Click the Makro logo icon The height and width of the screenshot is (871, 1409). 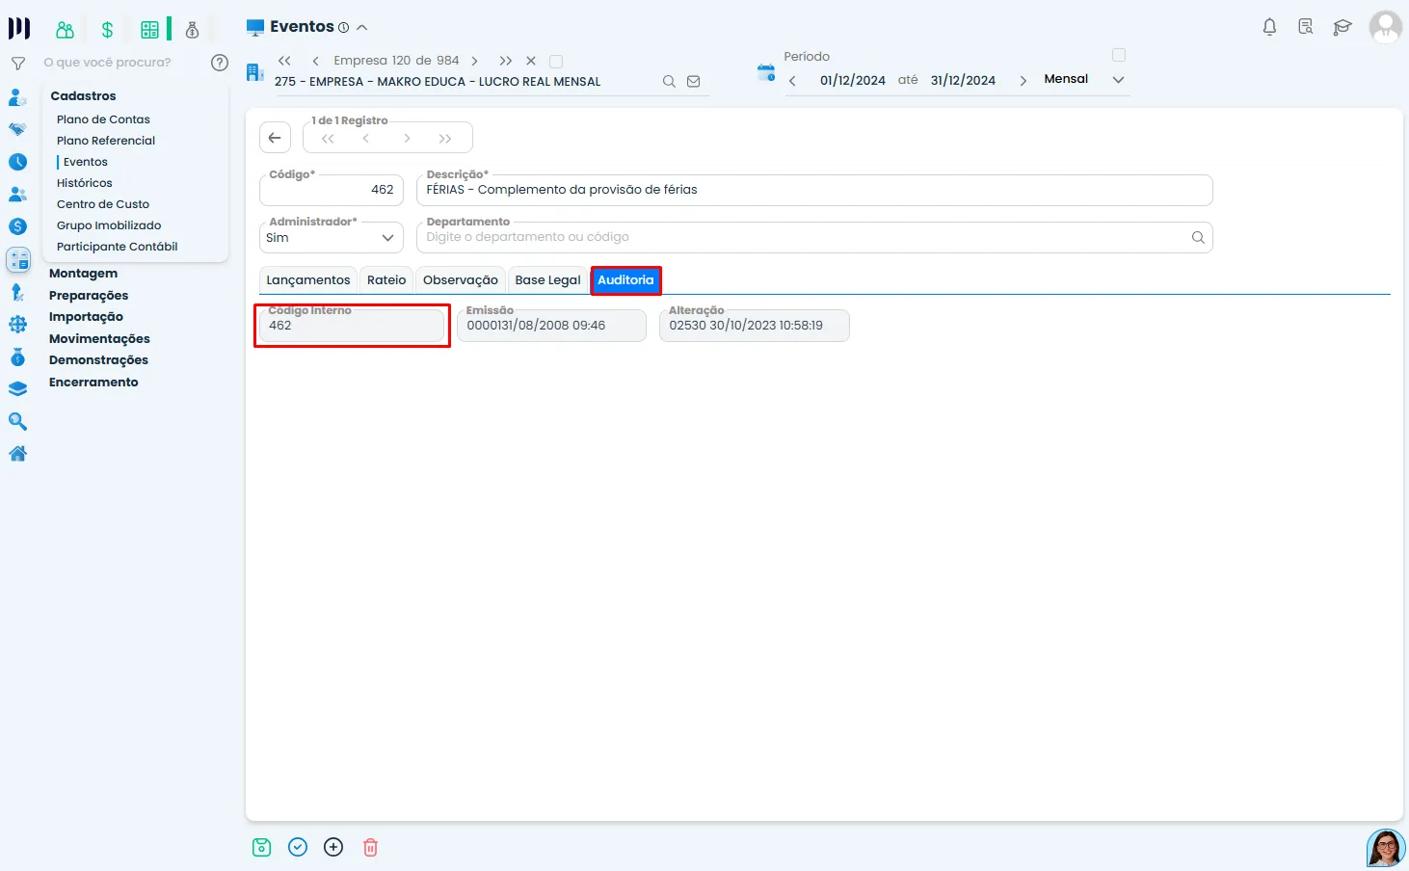coord(19,29)
